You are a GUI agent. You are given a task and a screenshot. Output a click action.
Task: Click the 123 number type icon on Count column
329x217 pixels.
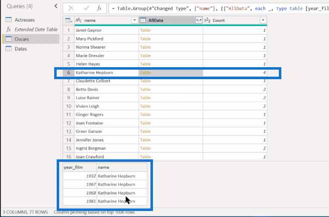pyautogui.click(x=207, y=21)
